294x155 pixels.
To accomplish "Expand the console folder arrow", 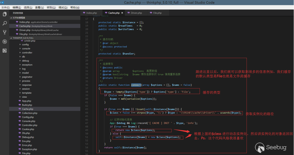I will tap(20, 49).
